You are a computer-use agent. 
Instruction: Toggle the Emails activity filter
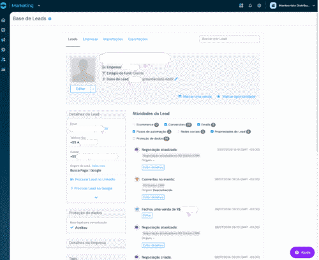[198, 124]
